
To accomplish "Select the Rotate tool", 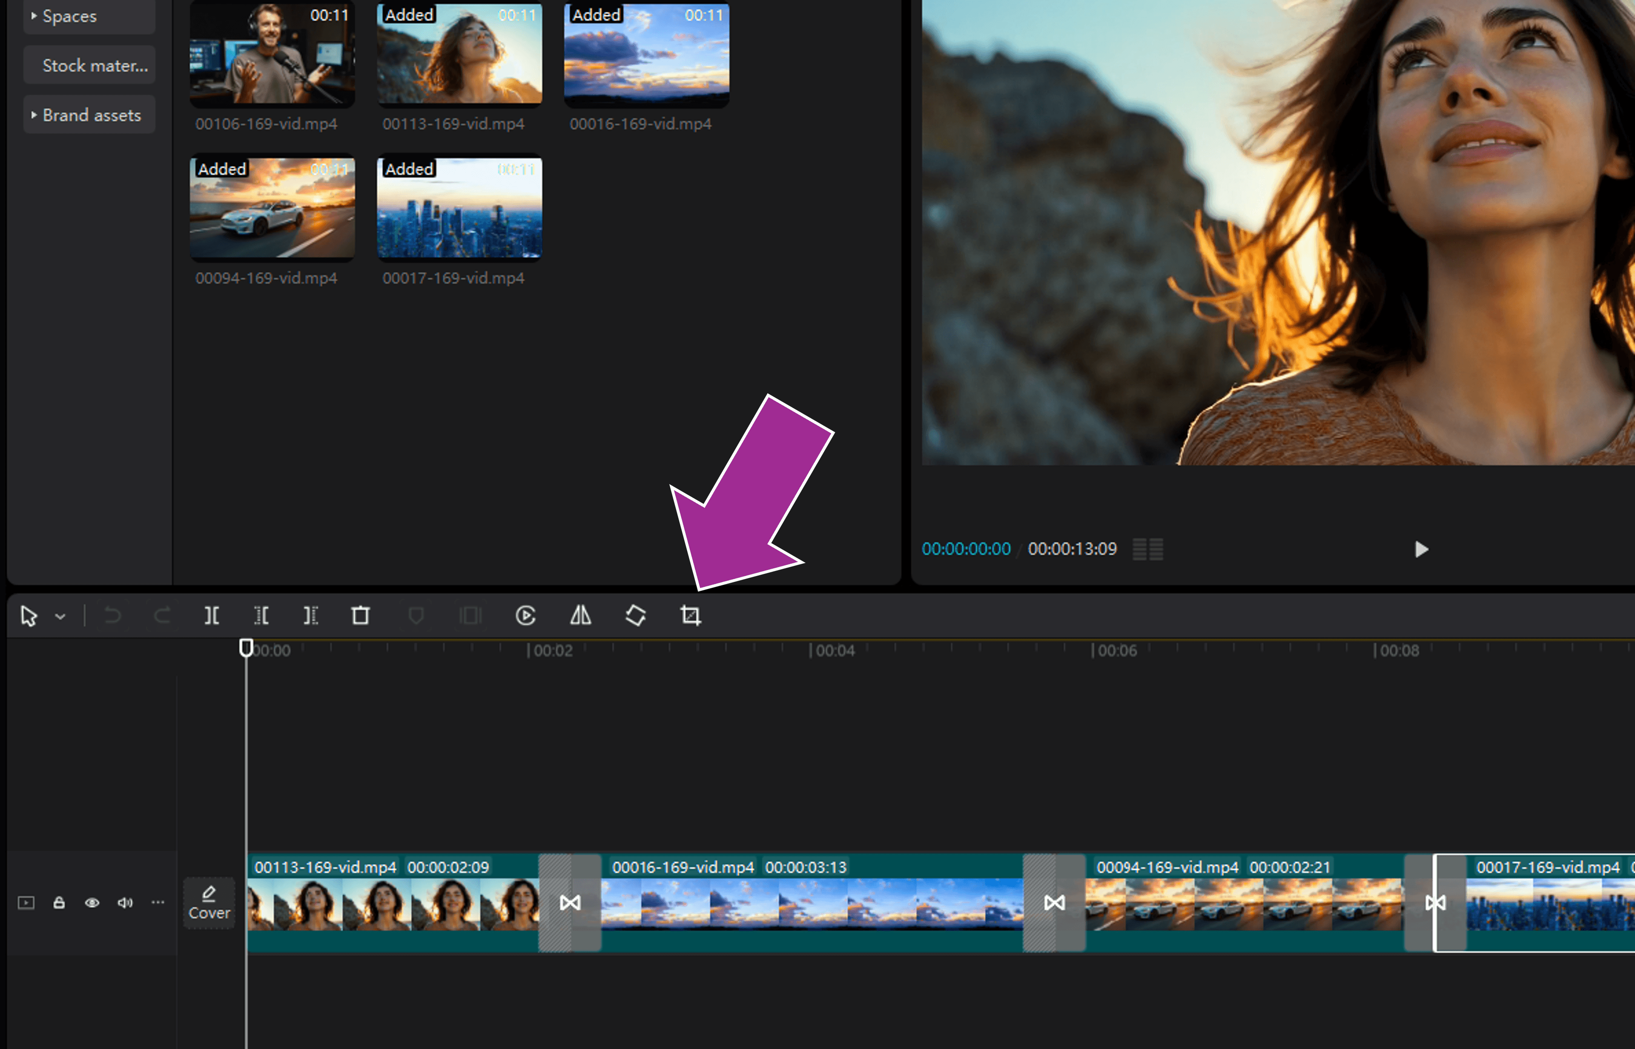I will 634,615.
